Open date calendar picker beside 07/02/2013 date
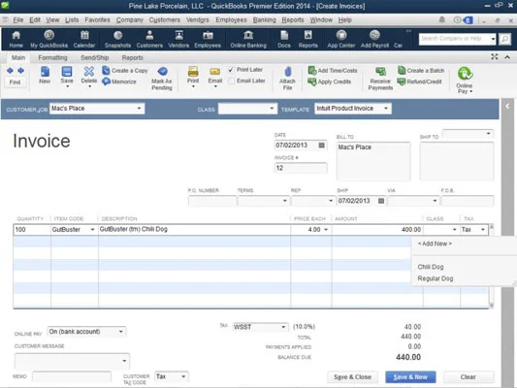Screen dimensions: 517x388 (321, 145)
